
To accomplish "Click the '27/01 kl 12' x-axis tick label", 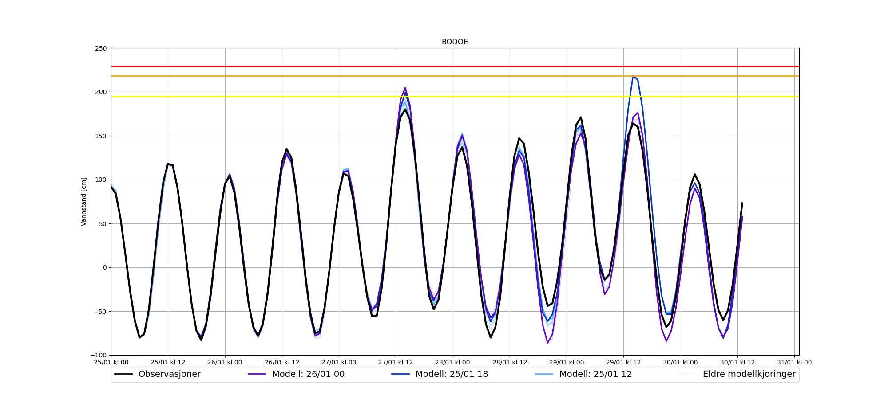I will tap(396, 362).
